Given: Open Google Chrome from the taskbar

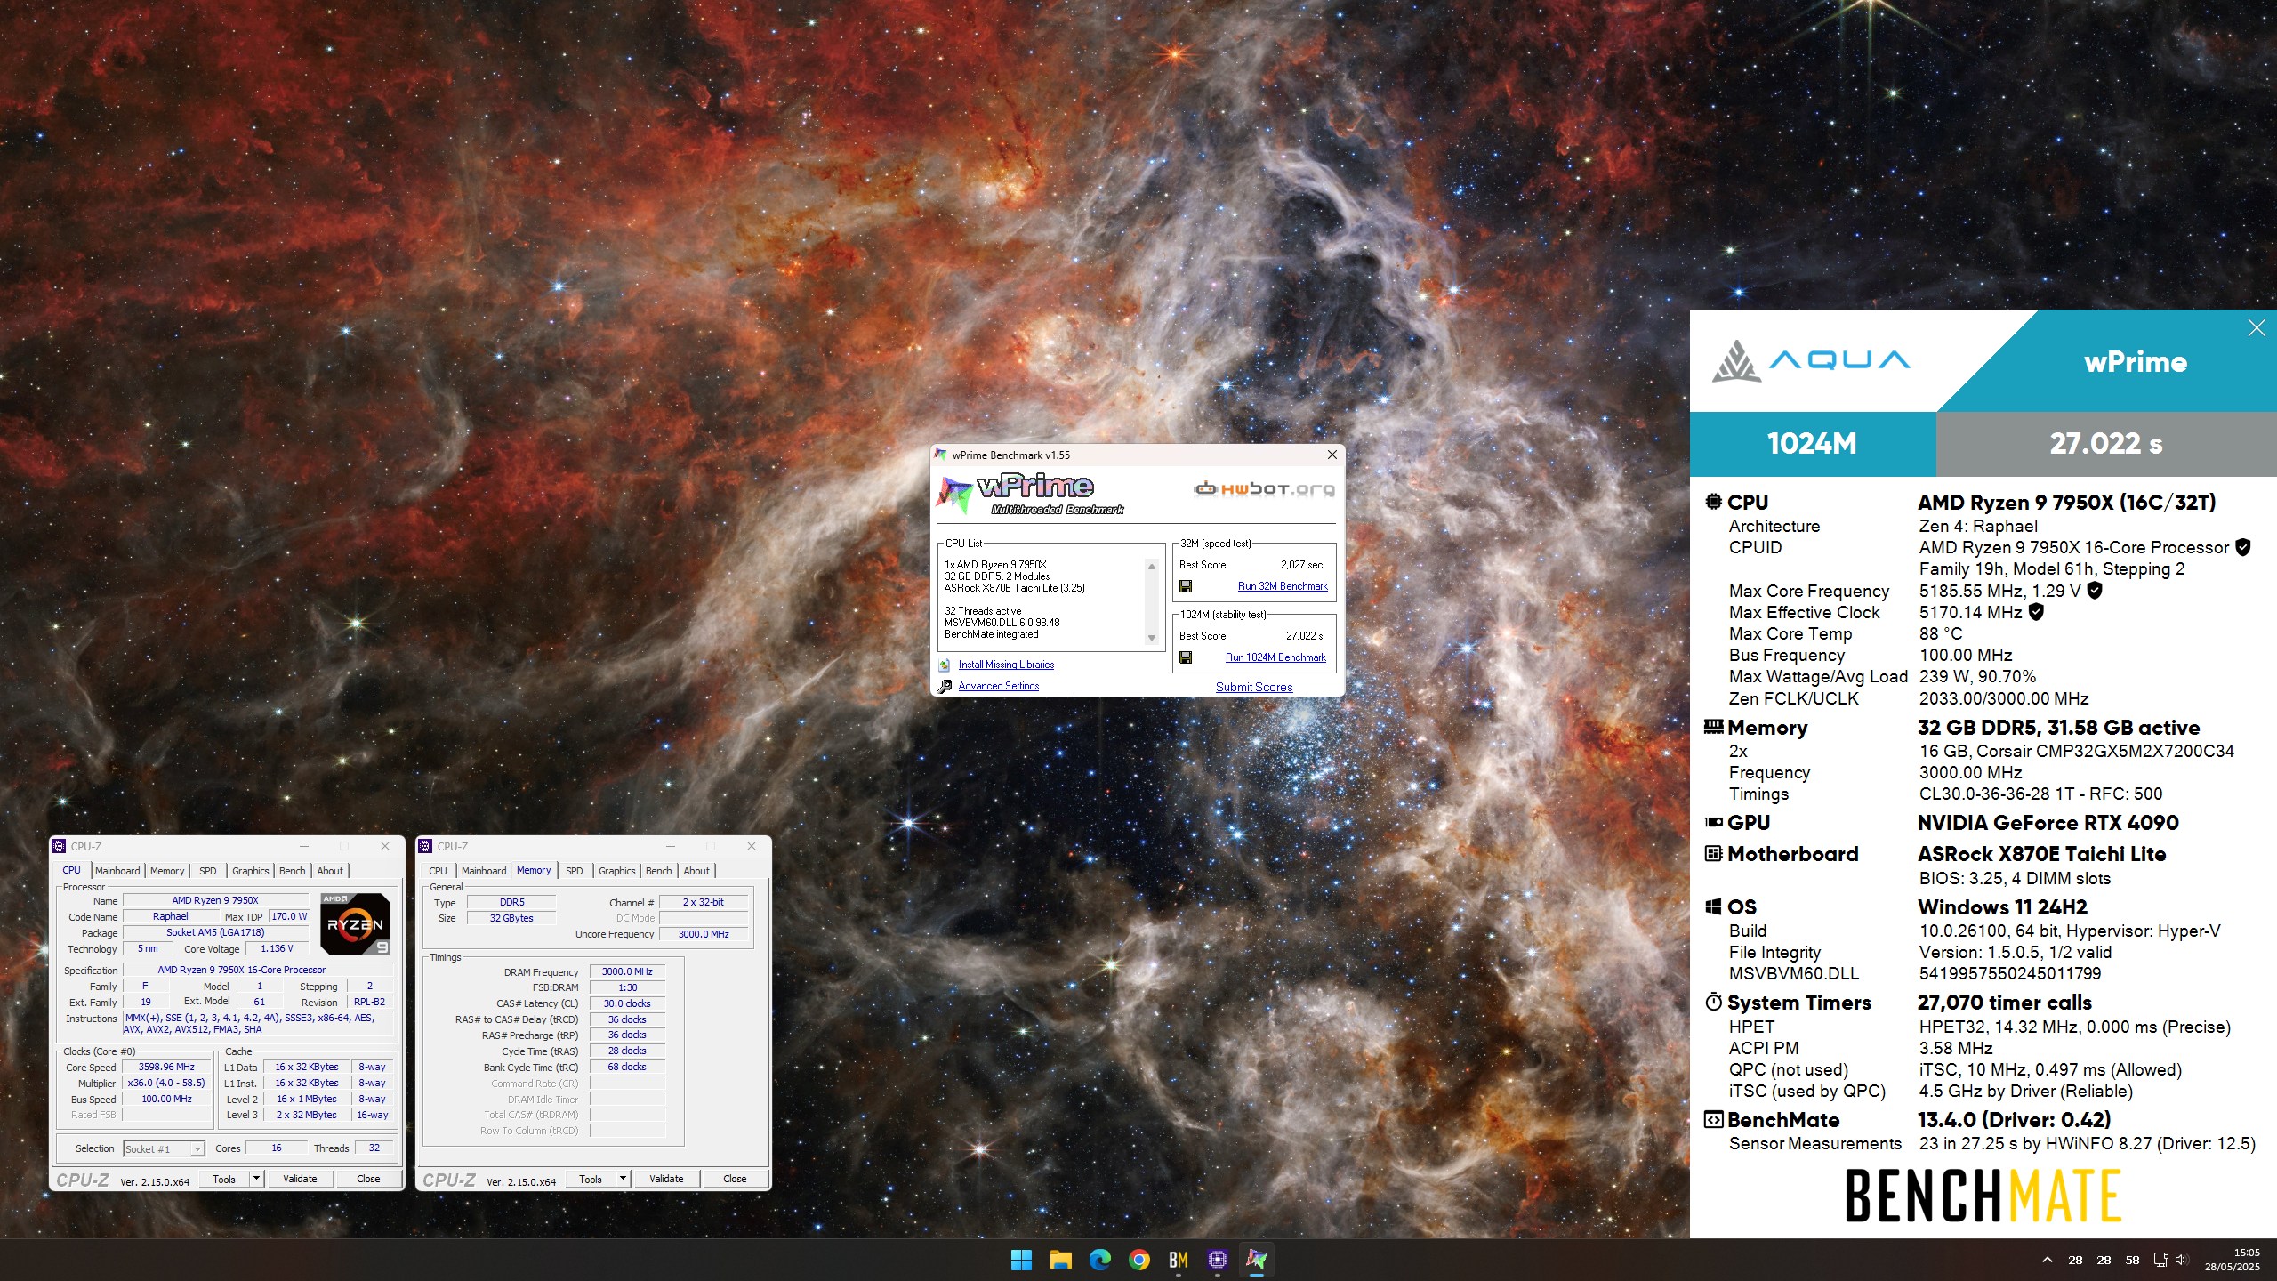Looking at the screenshot, I should 1138,1260.
